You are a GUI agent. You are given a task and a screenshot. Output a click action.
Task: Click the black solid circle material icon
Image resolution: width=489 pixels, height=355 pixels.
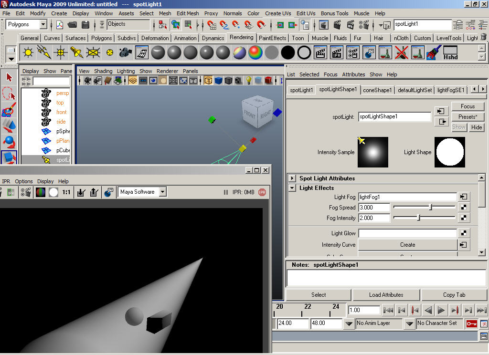pyautogui.click(x=288, y=52)
